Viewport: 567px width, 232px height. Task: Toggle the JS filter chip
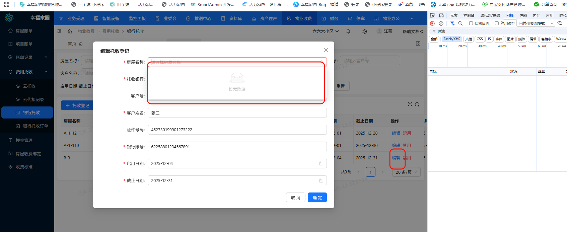click(x=489, y=39)
